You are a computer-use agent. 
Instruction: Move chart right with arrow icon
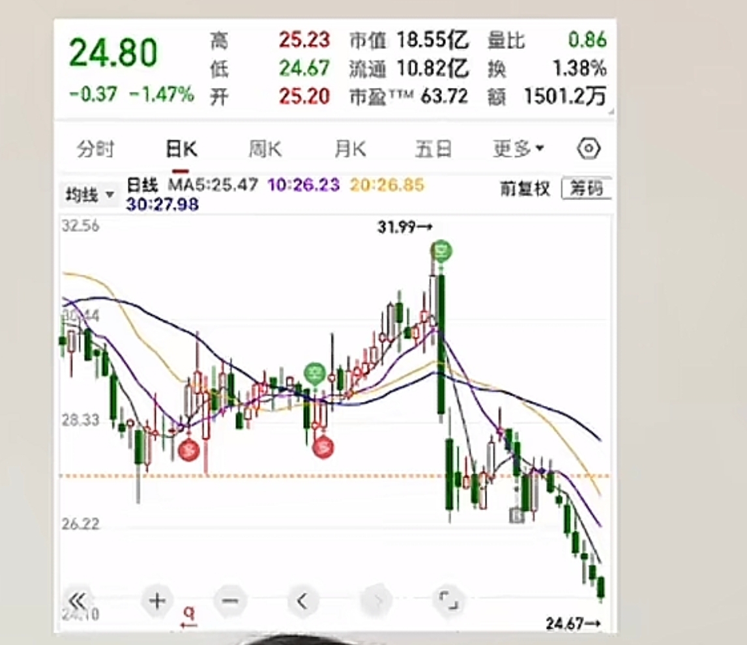tap(377, 601)
